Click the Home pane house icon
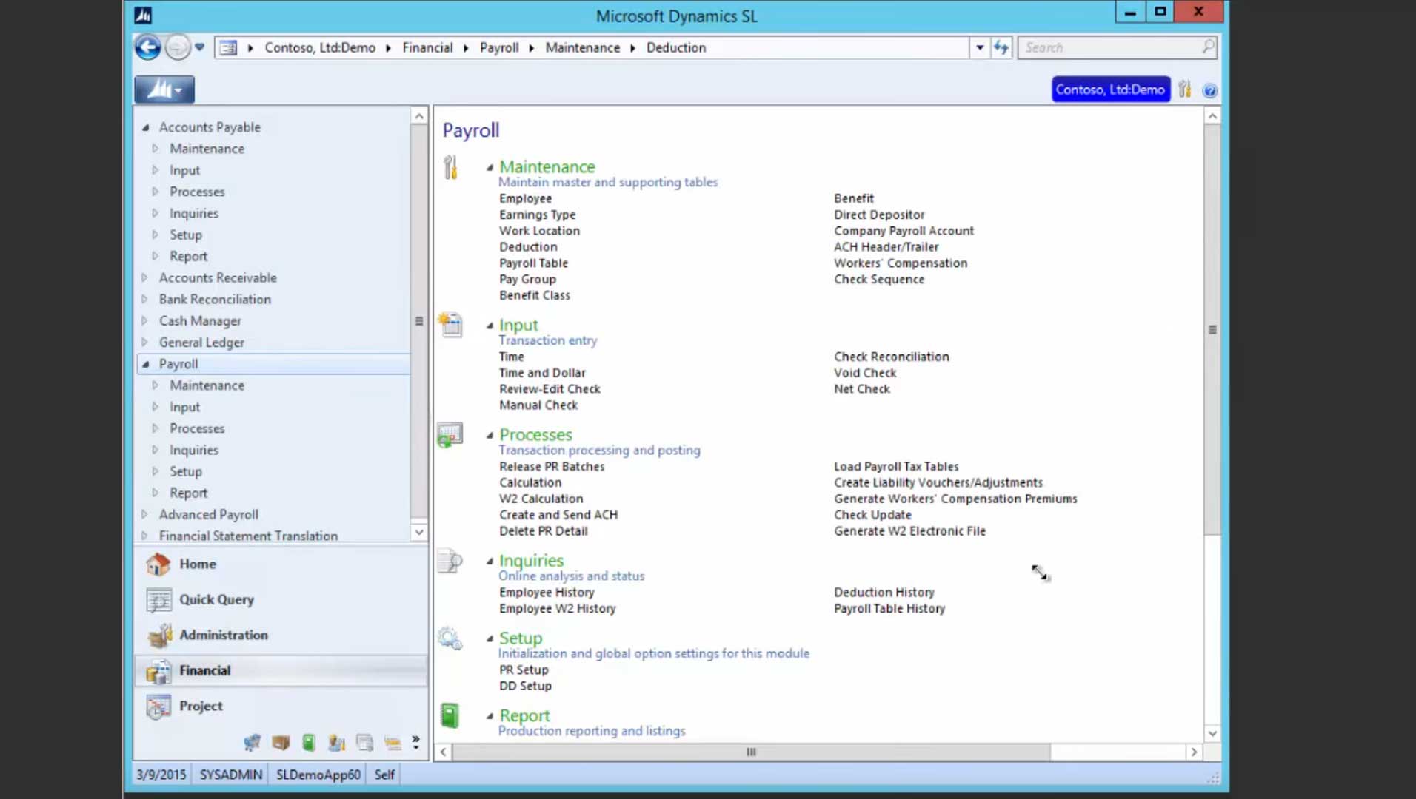The height and width of the screenshot is (799, 1416). (x=158, y=564)
